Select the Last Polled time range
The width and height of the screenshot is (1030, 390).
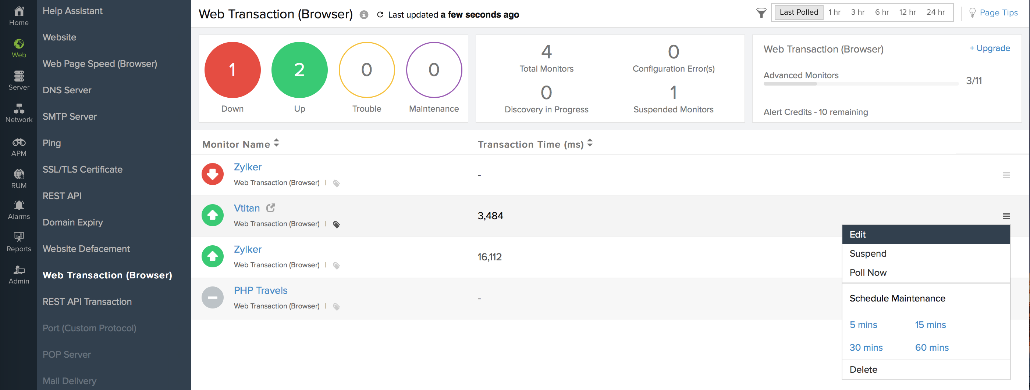pyautogui.click(x=799, y=12)
